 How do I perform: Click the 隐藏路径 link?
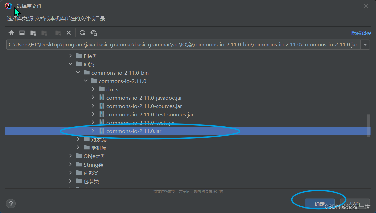361,33
